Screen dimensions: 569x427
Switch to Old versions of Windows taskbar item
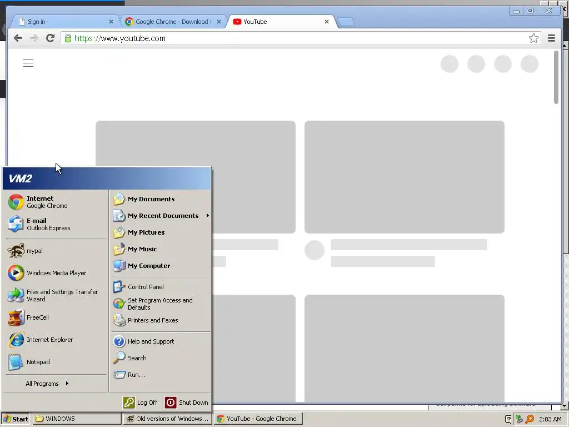167,419
